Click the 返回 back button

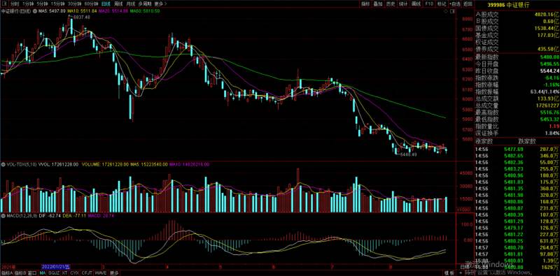[468, 4]
